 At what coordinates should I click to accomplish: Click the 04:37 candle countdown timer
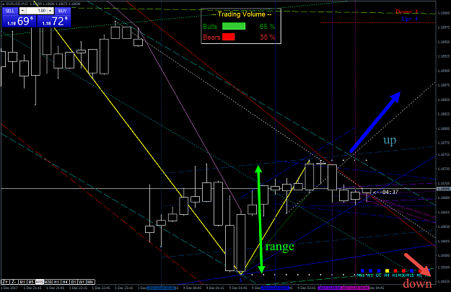pyautogui.click(x=390, y=192)
